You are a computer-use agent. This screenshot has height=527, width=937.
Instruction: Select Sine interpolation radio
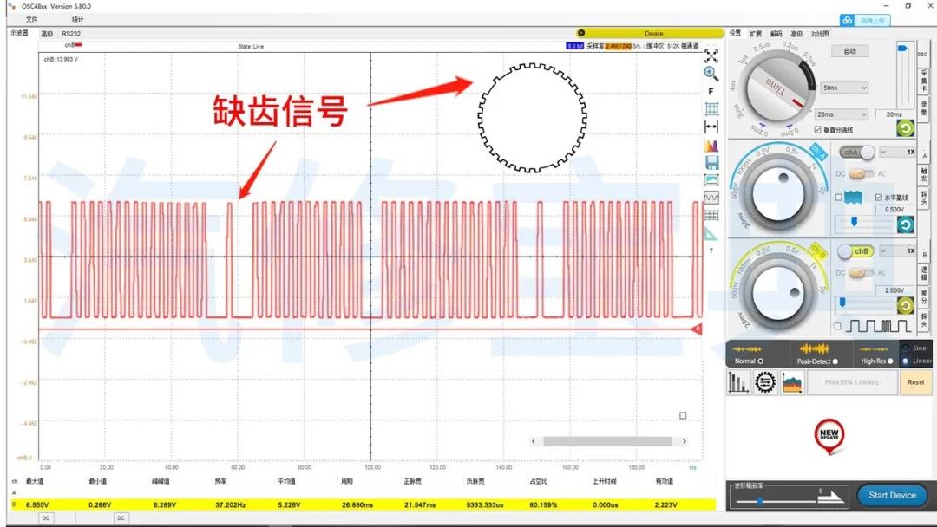pos(905,348)
